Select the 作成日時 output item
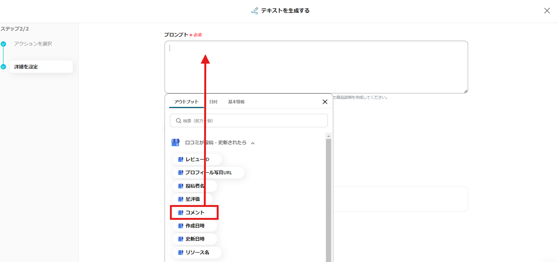This screenshot has width=558, height=262. [195, 226]
